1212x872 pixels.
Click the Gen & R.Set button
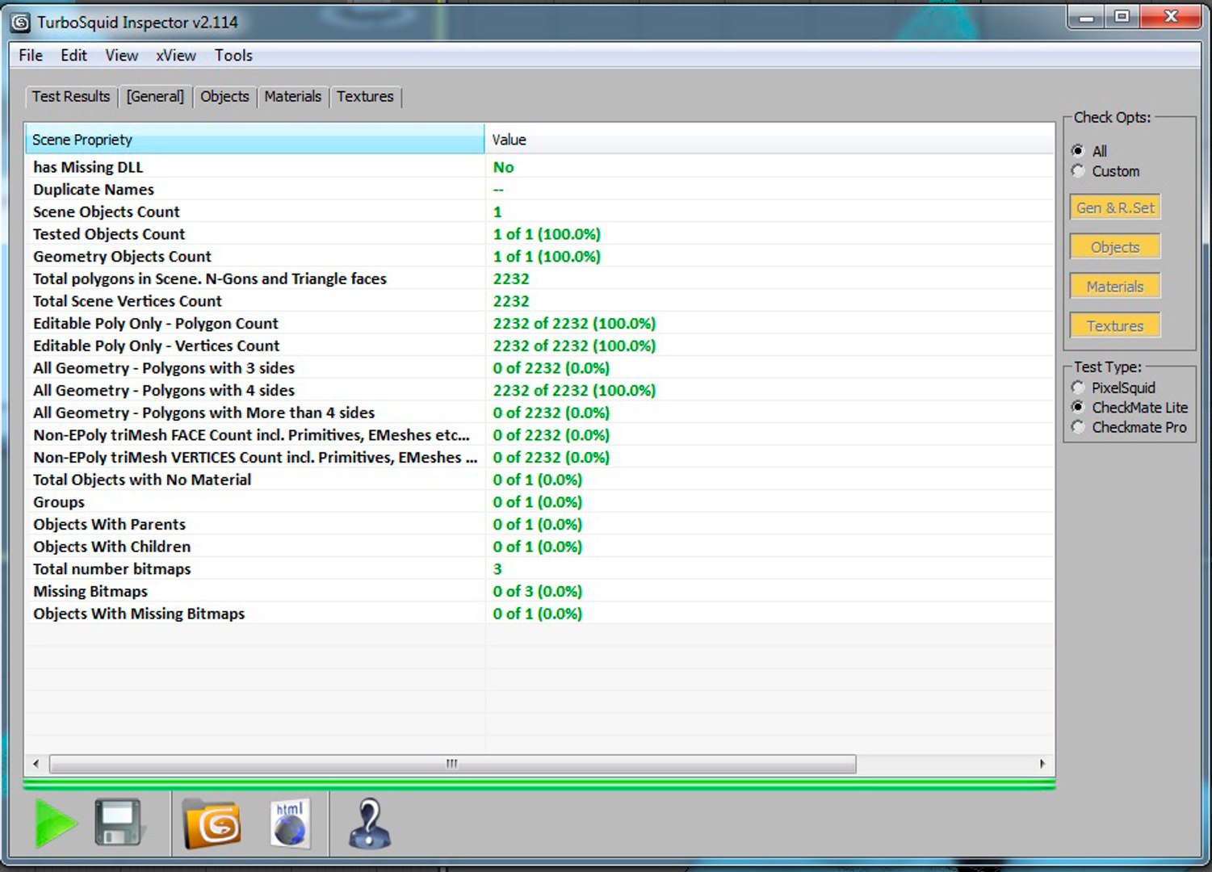[x=1115, y=208]
